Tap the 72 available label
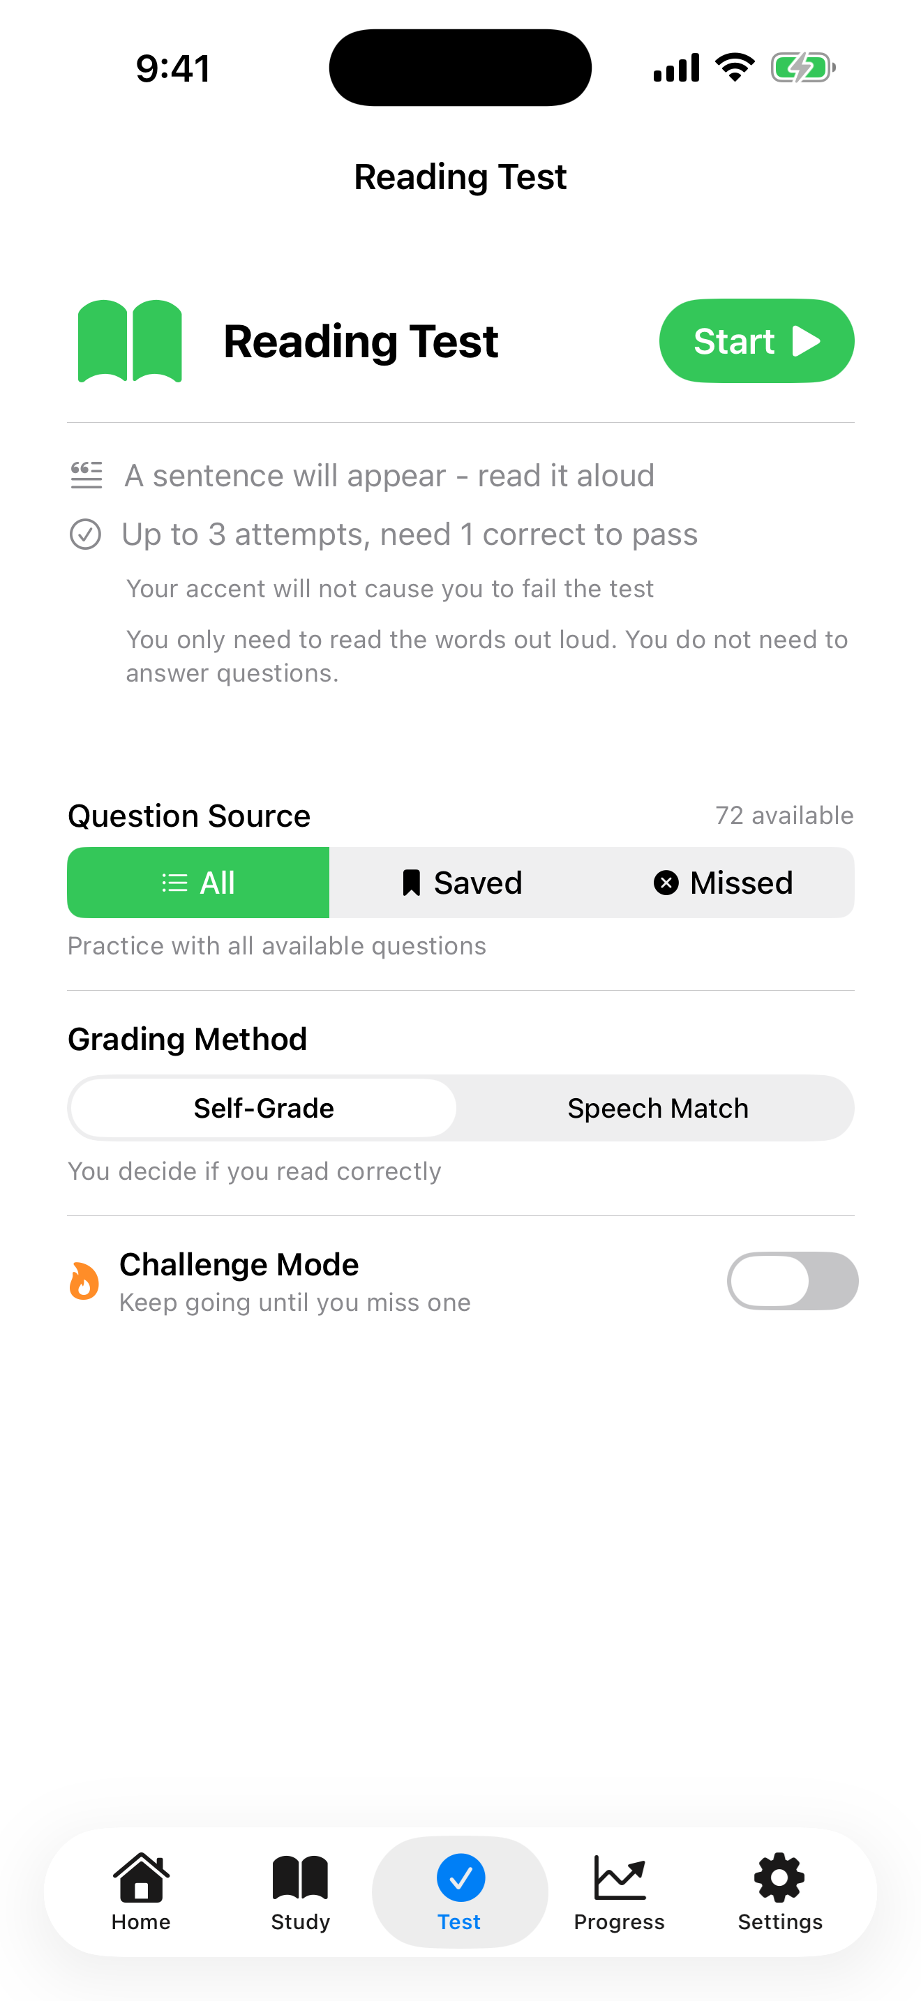Viewport: 921px width, 2001px height. pyautogui.click(x=784, y=815)
